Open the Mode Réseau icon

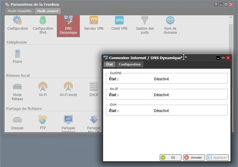(x=17, y=87)
